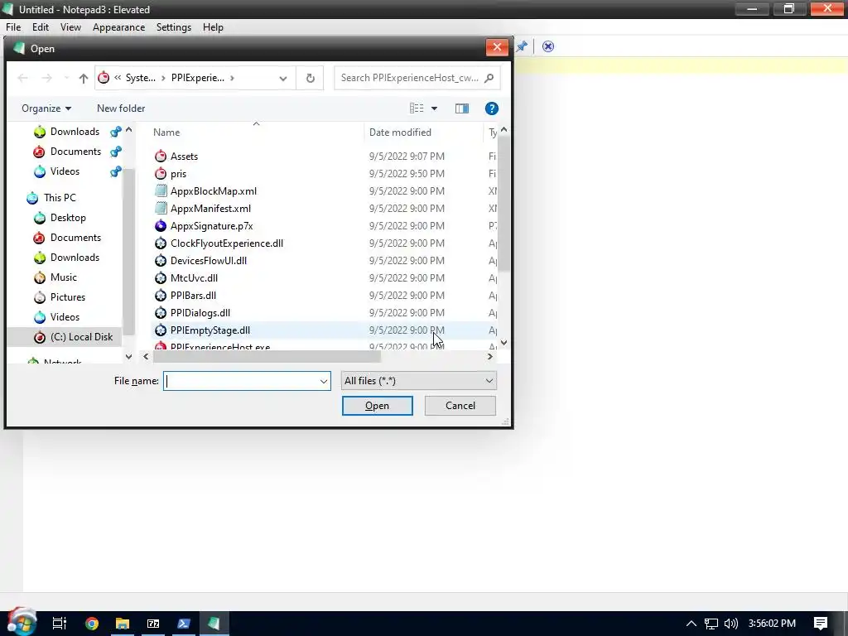
Task: Go back using the back arrow
Action: coord(22,78)
